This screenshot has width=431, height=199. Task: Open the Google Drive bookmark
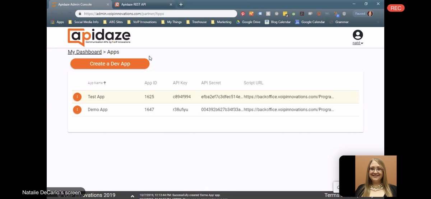click(x=248, y=22)
